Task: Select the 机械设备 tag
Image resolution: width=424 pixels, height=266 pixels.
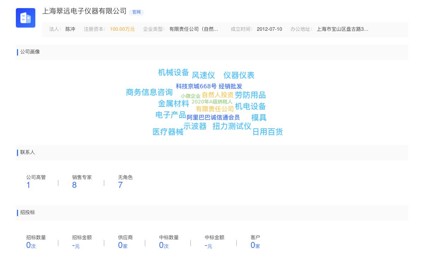Action: 173,73
